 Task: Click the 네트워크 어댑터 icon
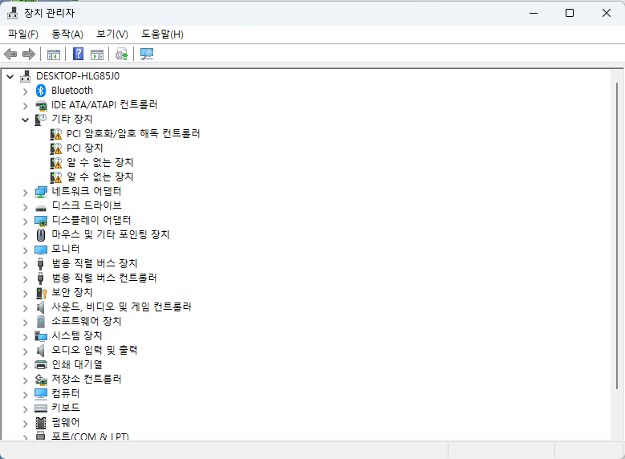(41, 192)
